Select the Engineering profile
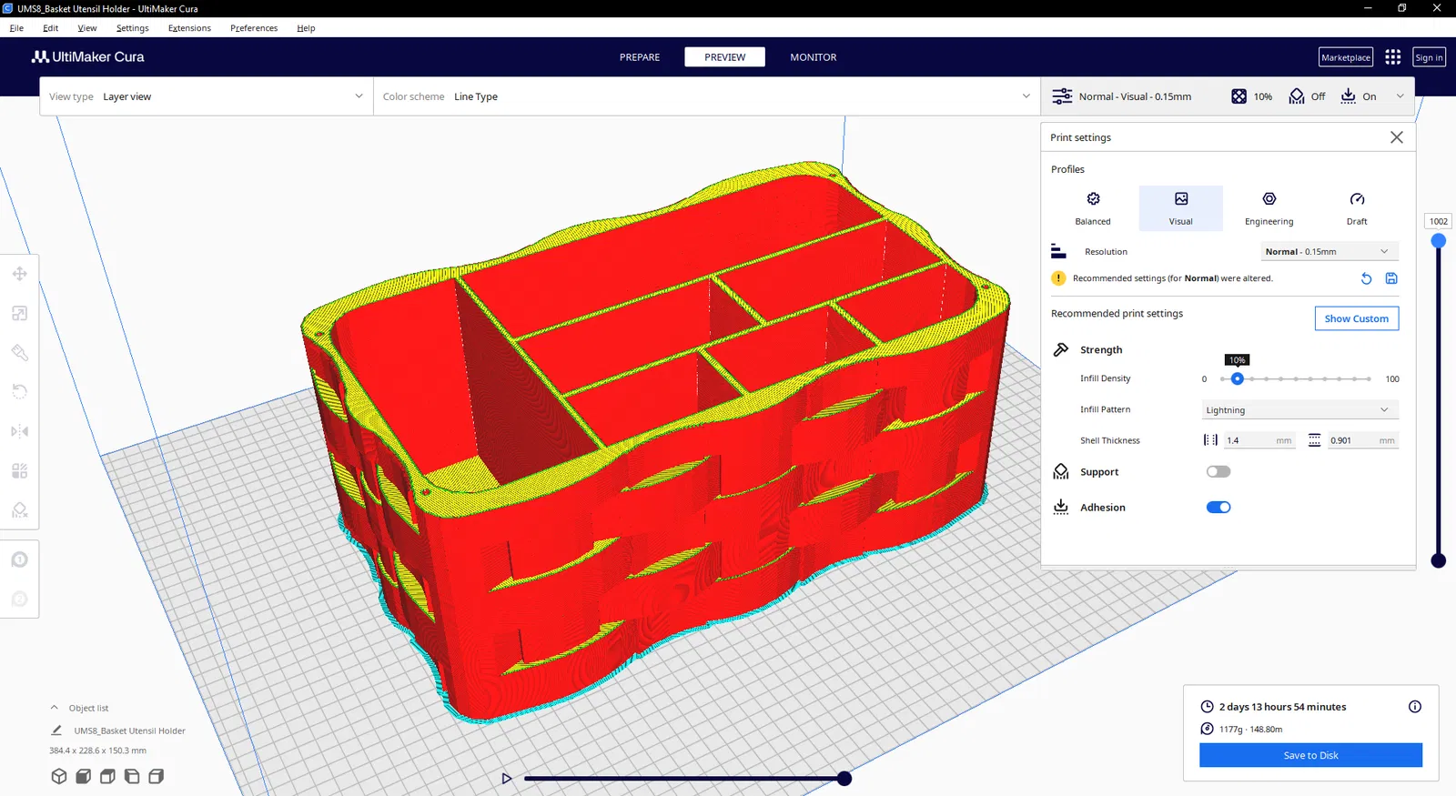 point(1269,208)
